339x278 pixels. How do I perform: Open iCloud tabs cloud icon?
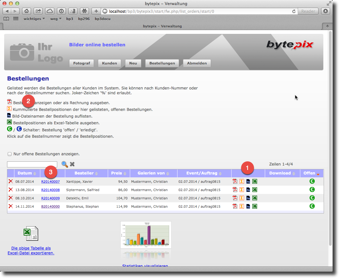click(x=50, y=11)
